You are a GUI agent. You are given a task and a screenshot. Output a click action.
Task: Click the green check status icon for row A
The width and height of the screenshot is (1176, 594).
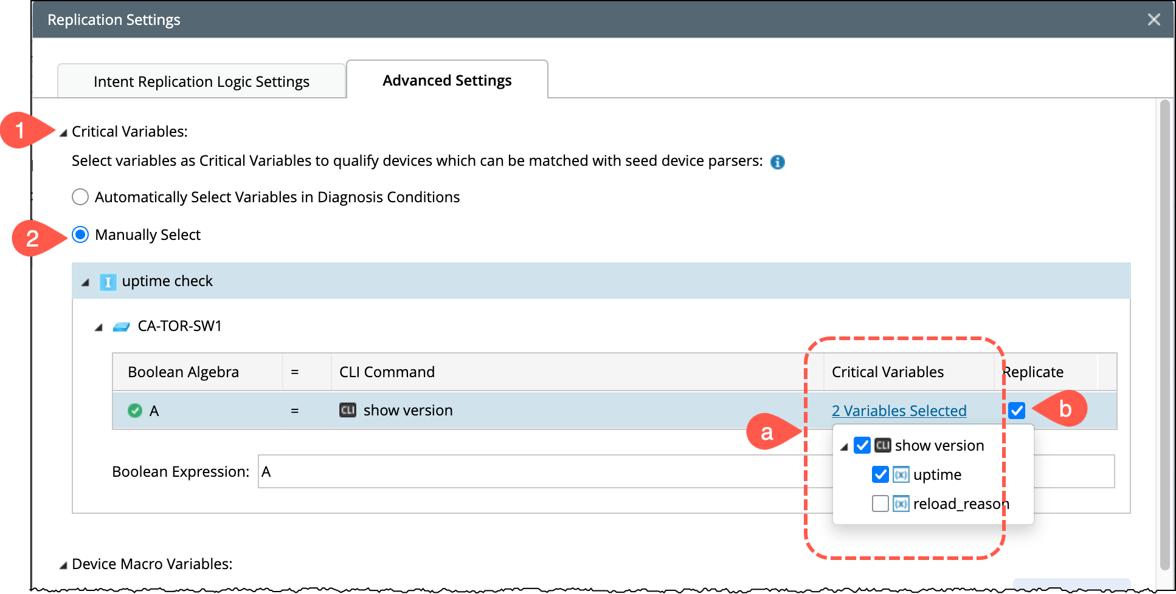[x=135, y=411]
